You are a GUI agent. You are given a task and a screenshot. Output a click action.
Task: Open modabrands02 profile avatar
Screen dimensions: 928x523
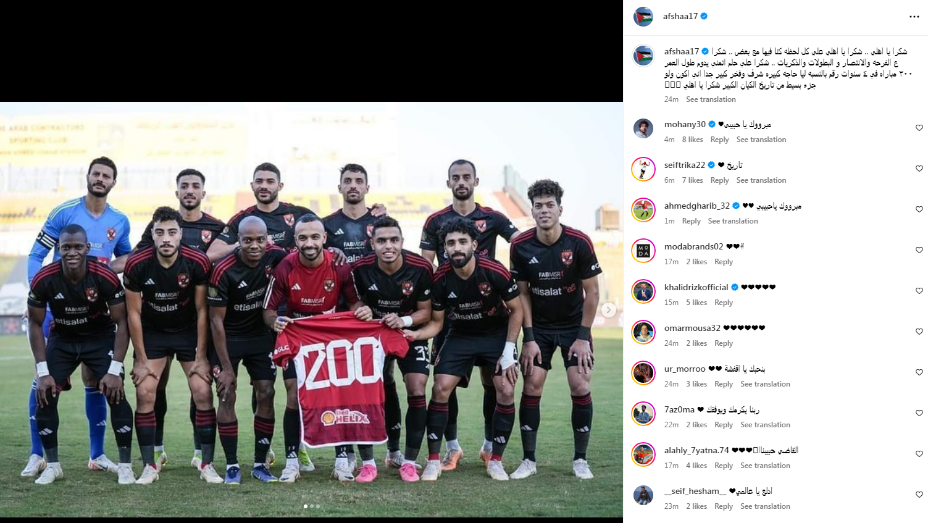pyautogui.click(x=643, y=251)
